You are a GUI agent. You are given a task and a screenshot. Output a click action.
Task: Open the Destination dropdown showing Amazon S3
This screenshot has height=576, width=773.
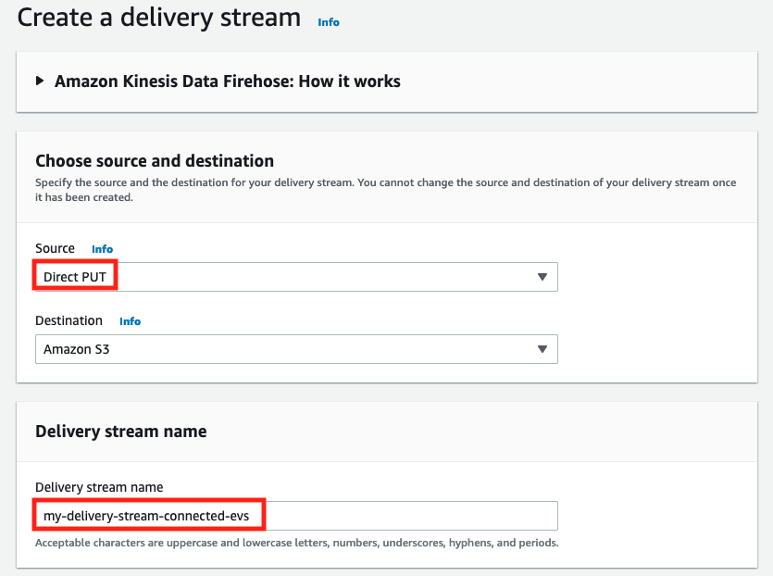tap(296, 349)
